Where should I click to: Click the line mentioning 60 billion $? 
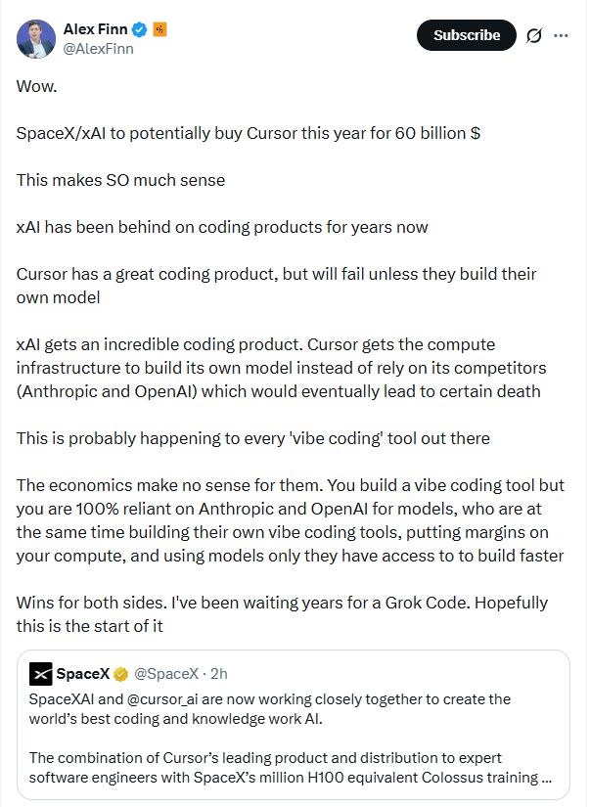click(248, 133)
